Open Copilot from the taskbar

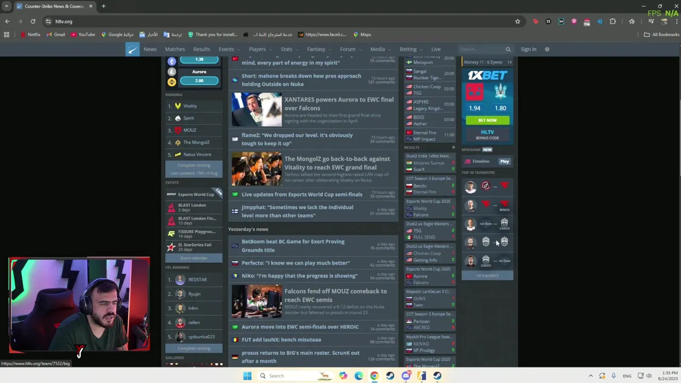[x=343, y=376]
